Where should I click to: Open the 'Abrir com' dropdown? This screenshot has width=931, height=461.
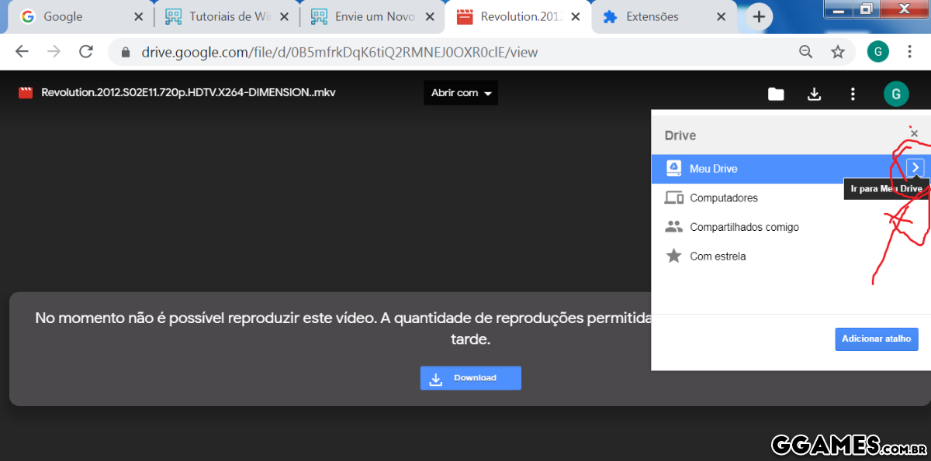coord(461,93)
